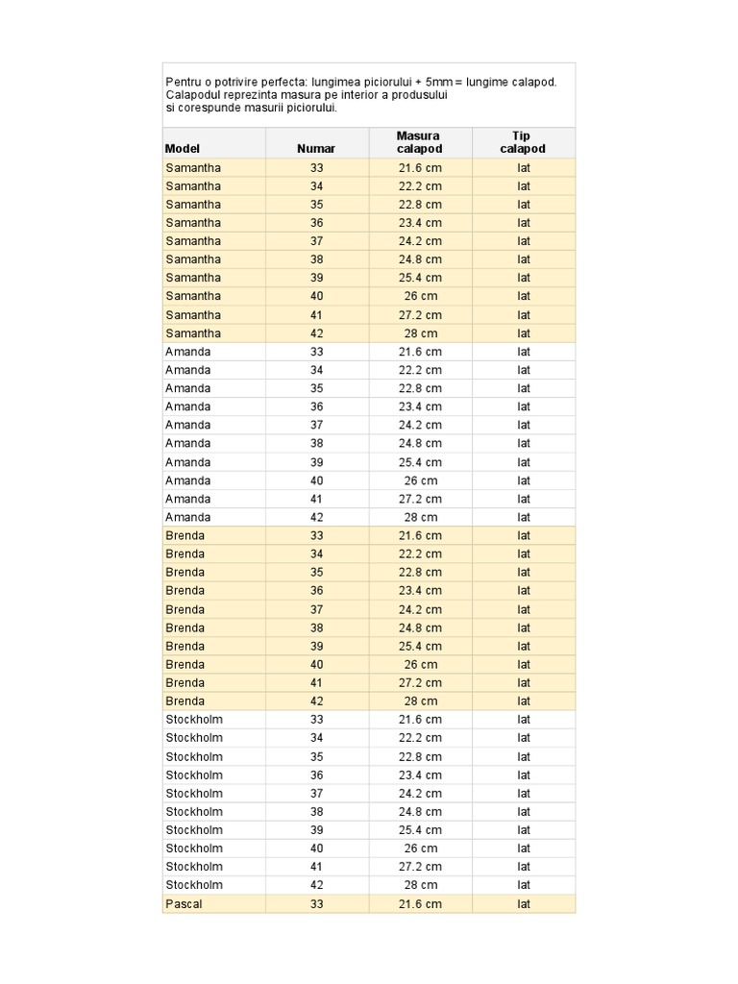Select the Tip calapod column header
This screenshot has width=738, height=984.
(x=524, y=143)
